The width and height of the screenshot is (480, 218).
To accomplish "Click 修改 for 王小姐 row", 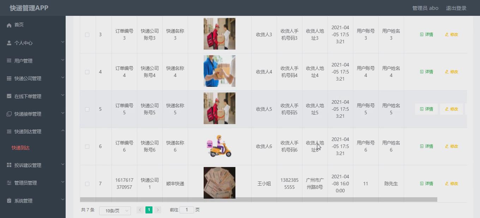I will pyautogui.click(x=451, y=184).
